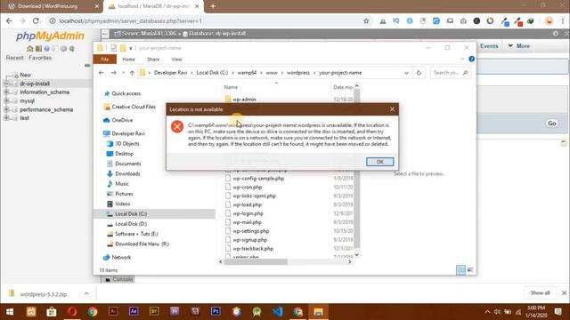Select 'Local Disk (C:)' breadcrumb segment
The image size is (570, 320).
click(212, 73)
